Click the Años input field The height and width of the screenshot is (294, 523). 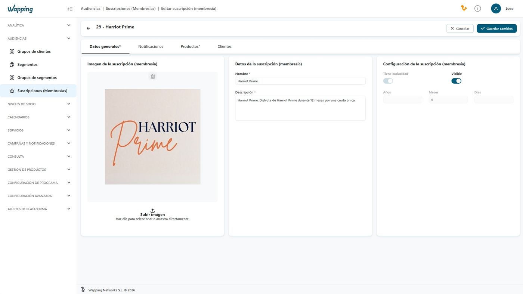403,100
